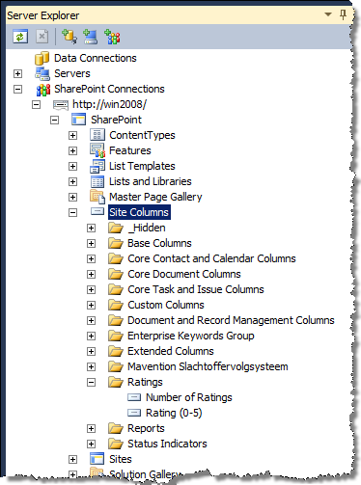Open the Server Explorer window position dropdown
This screenshot has height=485, width=361.
[328, 14]
